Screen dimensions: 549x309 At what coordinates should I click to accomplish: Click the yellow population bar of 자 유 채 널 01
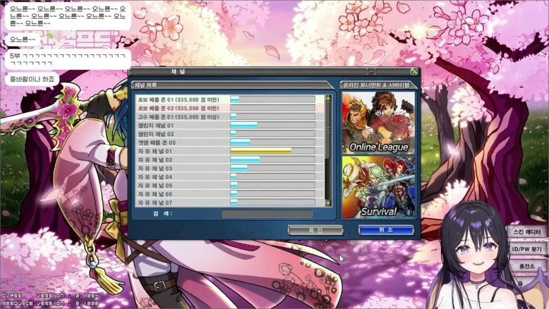coord(261,151)
